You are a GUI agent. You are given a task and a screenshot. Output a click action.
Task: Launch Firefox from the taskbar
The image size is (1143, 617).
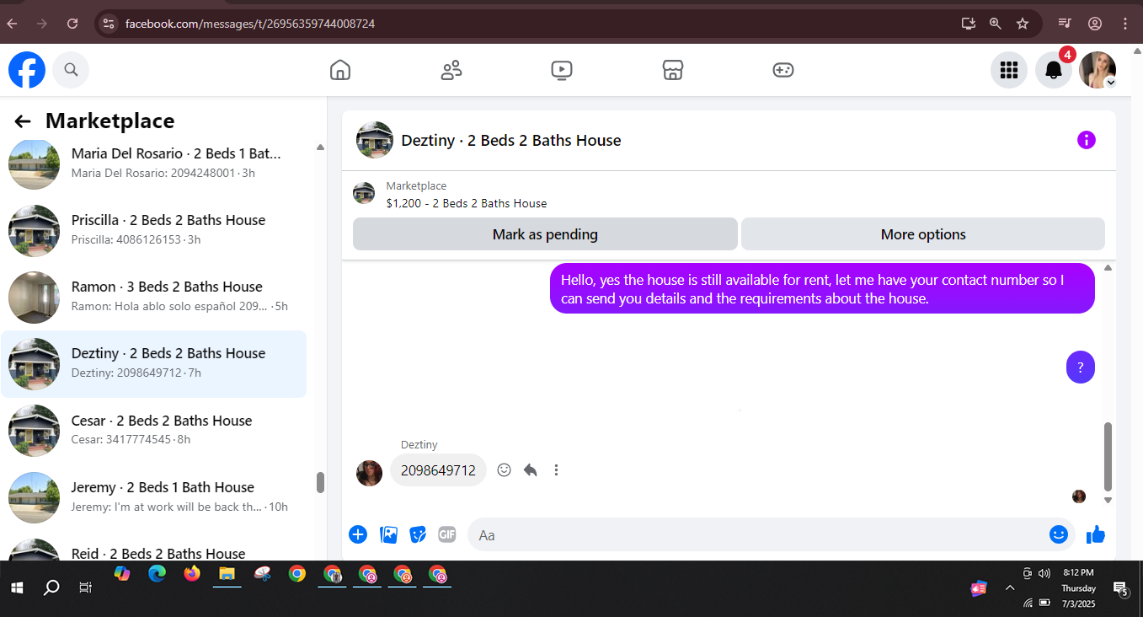point(192,574)
